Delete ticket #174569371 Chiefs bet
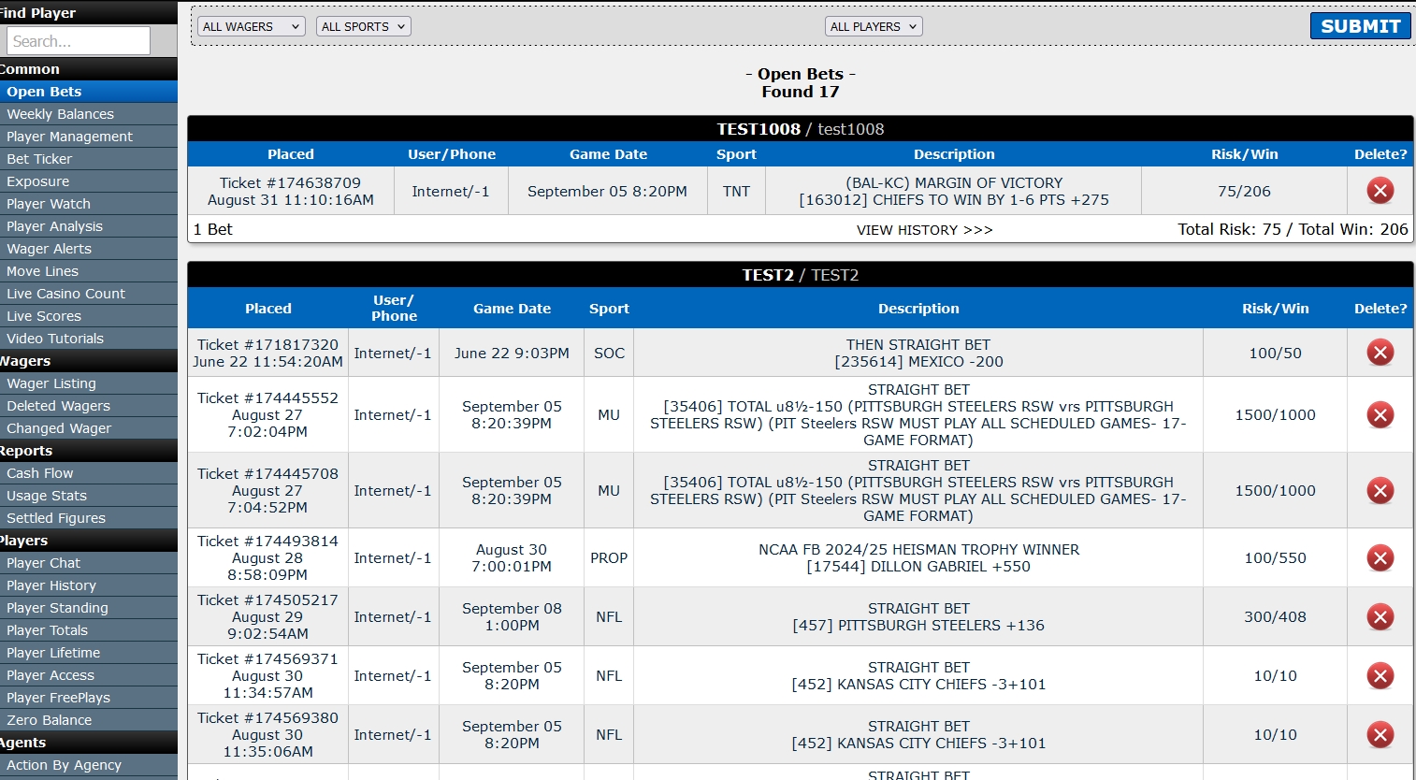 pos(1380,676)
